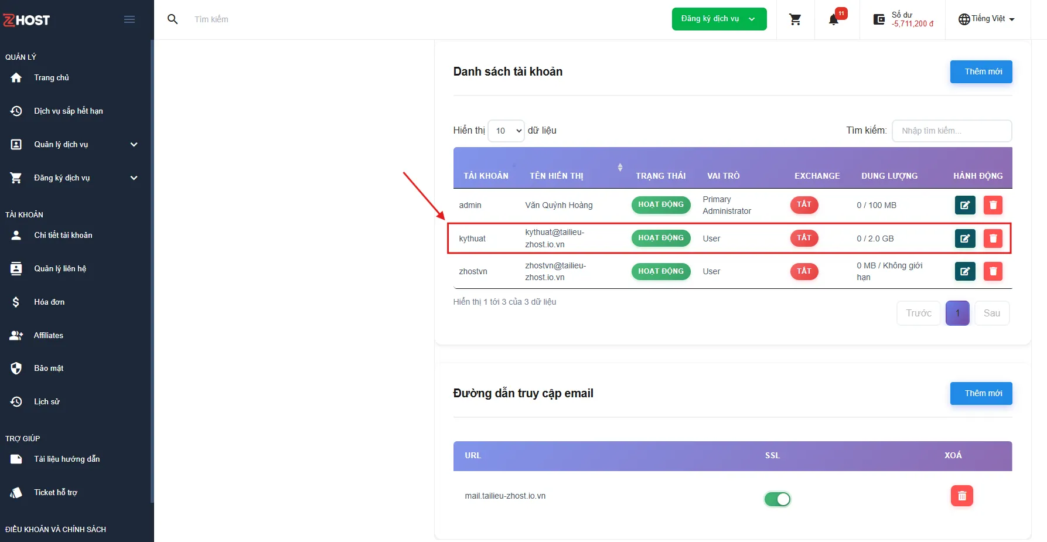1047x542 pixels.
Task: Toggle Exchange TẮT for zhostvn
Action: (804, 271)
